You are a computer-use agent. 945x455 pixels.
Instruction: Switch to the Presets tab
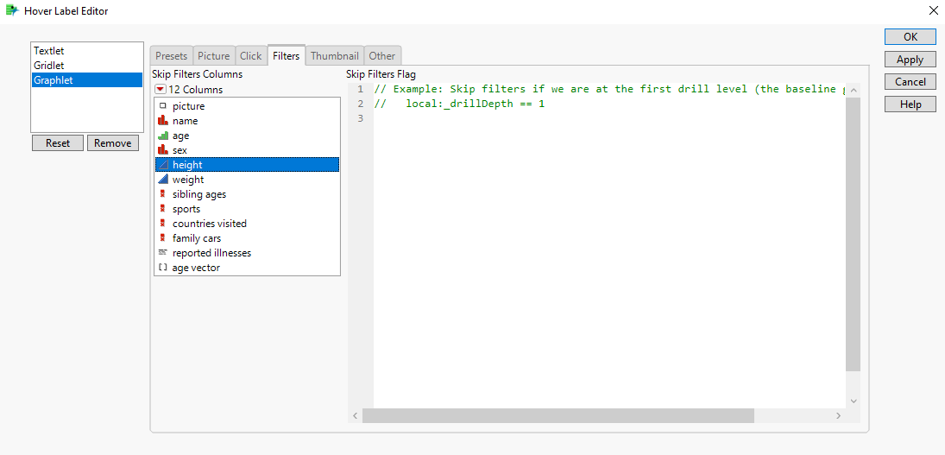(x=171, y=56)
